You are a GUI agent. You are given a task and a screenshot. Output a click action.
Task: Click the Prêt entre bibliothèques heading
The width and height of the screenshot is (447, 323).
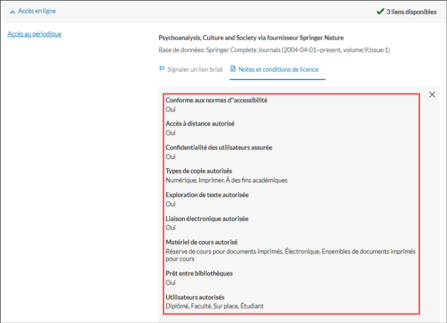tap(199, 273)
